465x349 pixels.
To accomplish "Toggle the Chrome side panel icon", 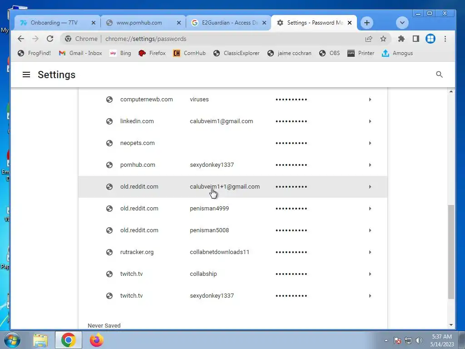I will pos(416,39).
